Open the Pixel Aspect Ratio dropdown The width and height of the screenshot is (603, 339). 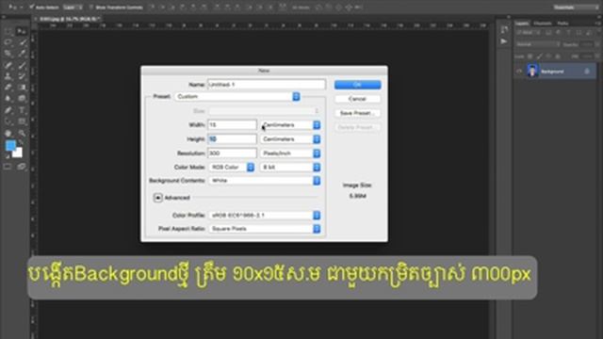[x=265, y=229]
